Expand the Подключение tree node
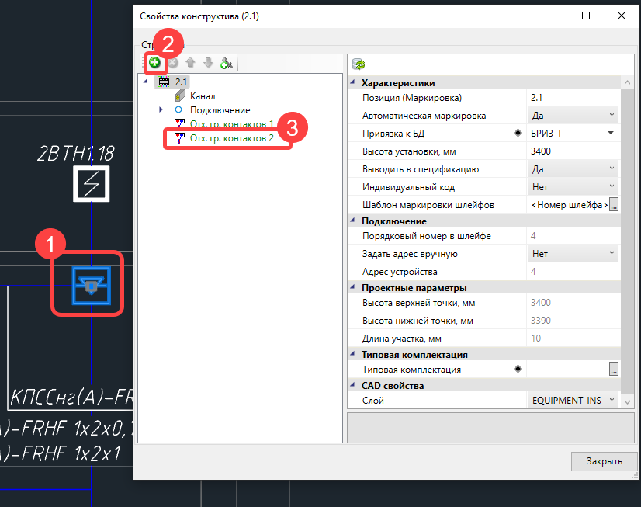 [161, 110]
